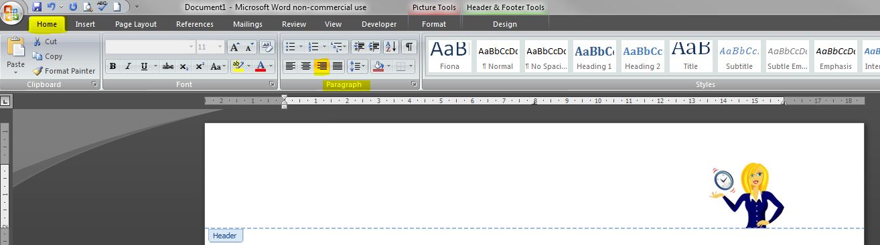Screen dimensions: 880x245
Task: Apply the Heading 1 style
Action: (595, 56)
